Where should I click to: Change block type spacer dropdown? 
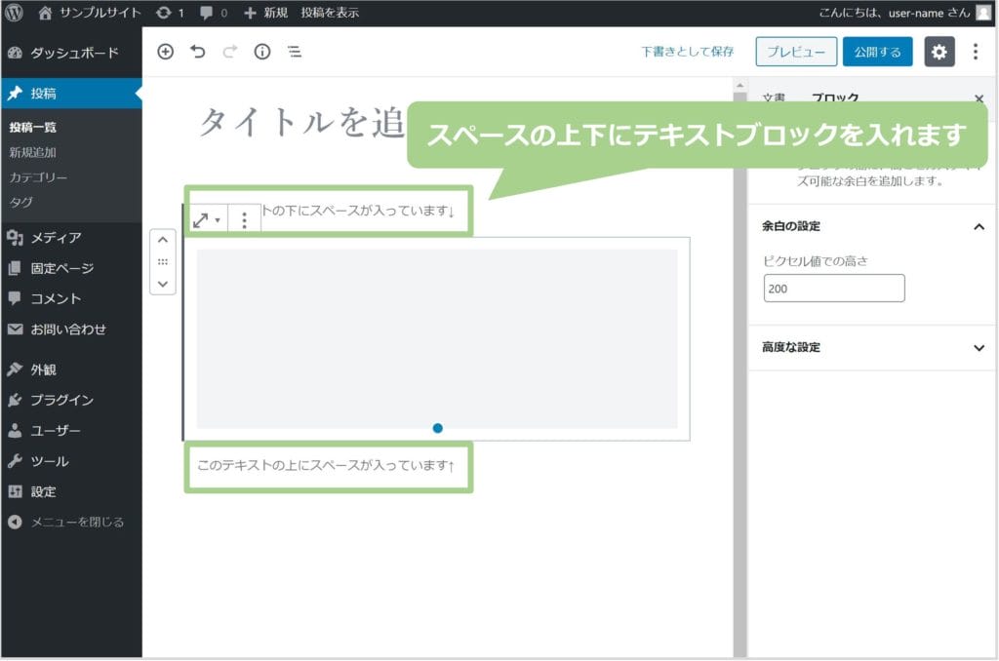pyautogui.click(x=206, y=220)
